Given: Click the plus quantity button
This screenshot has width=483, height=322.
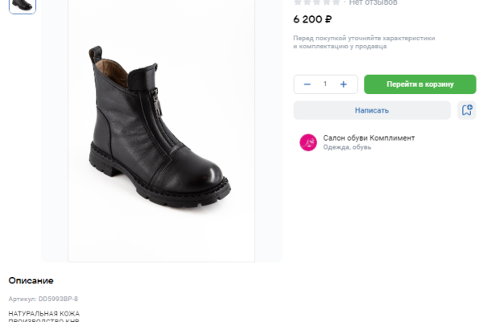Looking at the screenshot, I should tap(344, 85).
